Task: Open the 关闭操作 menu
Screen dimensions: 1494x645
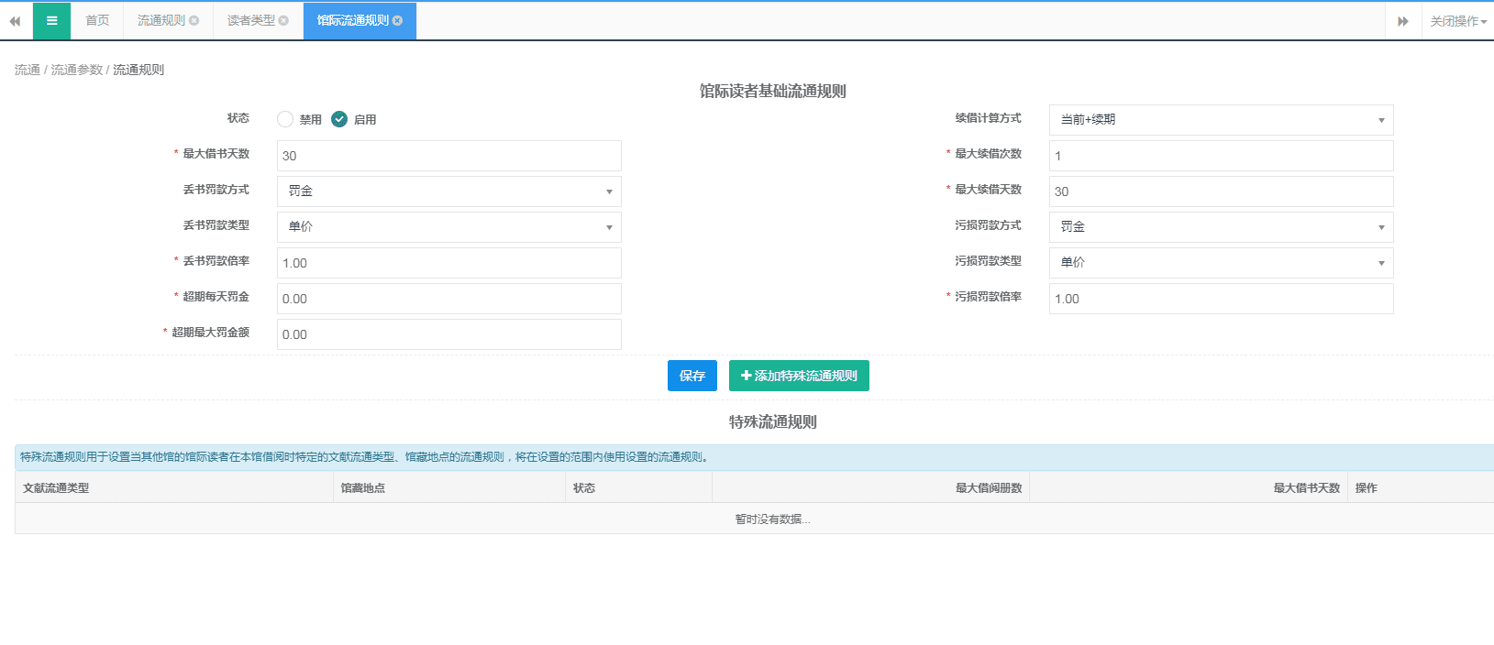Action: tap(1457, 21)
